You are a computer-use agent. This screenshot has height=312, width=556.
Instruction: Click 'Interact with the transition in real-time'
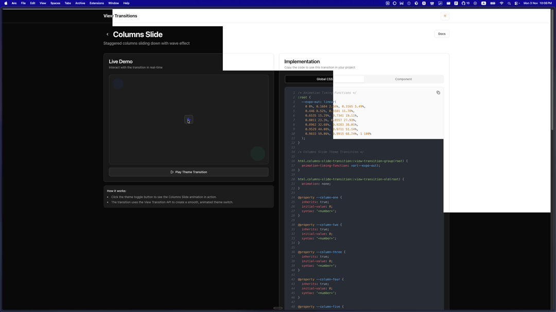pyautogui.click(x=135, y=67)
